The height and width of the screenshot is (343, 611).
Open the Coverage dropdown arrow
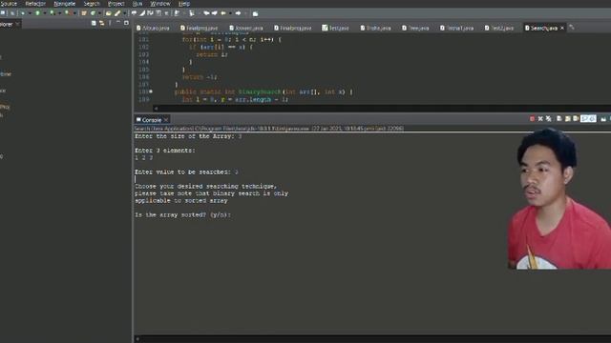point(59,13)
